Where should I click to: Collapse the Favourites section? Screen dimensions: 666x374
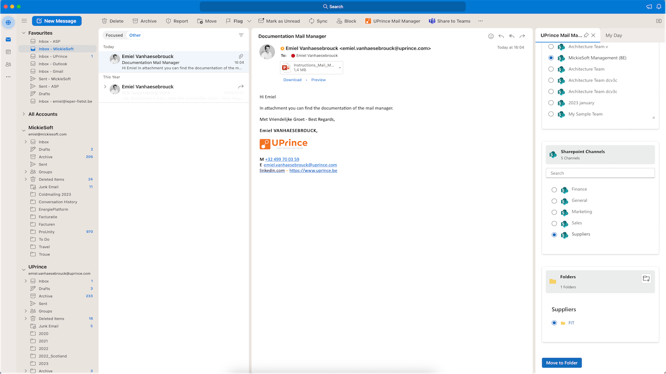(x=23, y=33)
